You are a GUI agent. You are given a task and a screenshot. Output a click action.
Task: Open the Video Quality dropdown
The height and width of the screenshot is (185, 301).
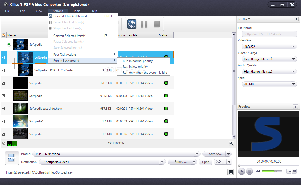tap(293, 59)
